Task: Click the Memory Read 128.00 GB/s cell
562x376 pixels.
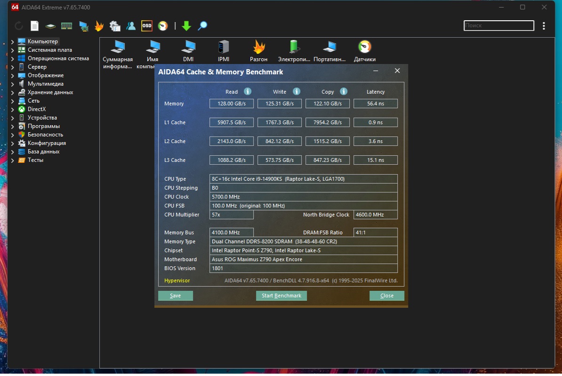Action: coord(232,104)
